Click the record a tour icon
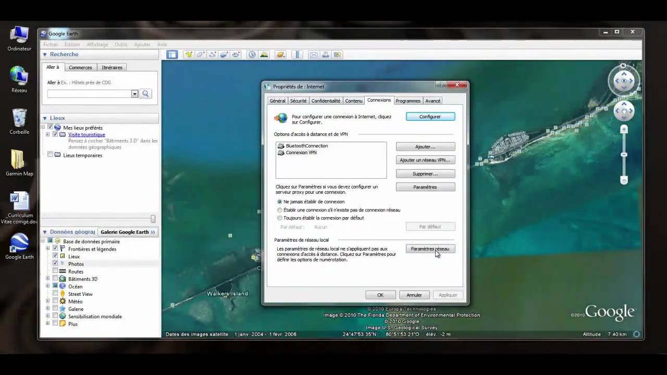Viewport: 667px width, 375px height. 236,55
